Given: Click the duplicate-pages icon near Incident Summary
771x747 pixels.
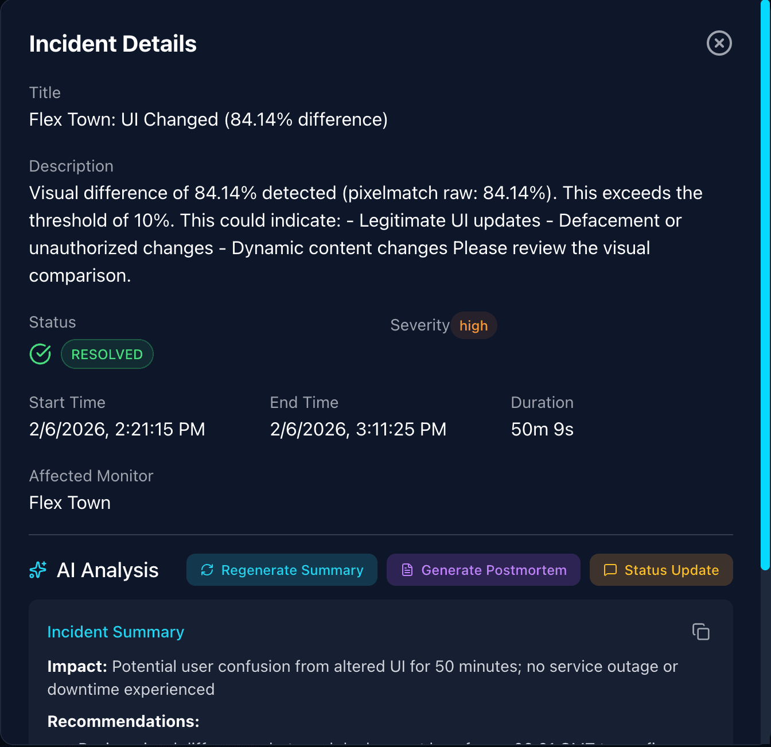Looking at the screenshot, I should click(x=701, y=632).
